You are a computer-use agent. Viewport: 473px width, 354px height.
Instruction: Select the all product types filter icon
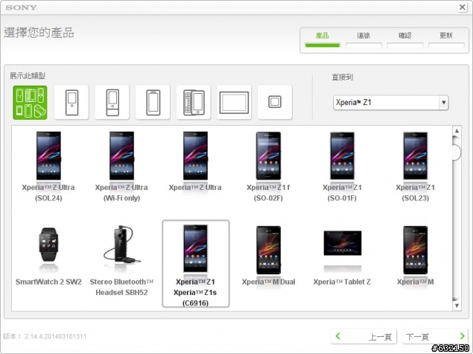click(30, 103)
